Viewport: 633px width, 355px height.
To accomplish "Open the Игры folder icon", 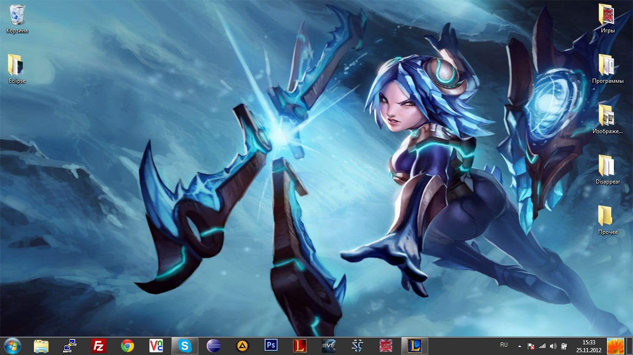I will tap(608, 19).
